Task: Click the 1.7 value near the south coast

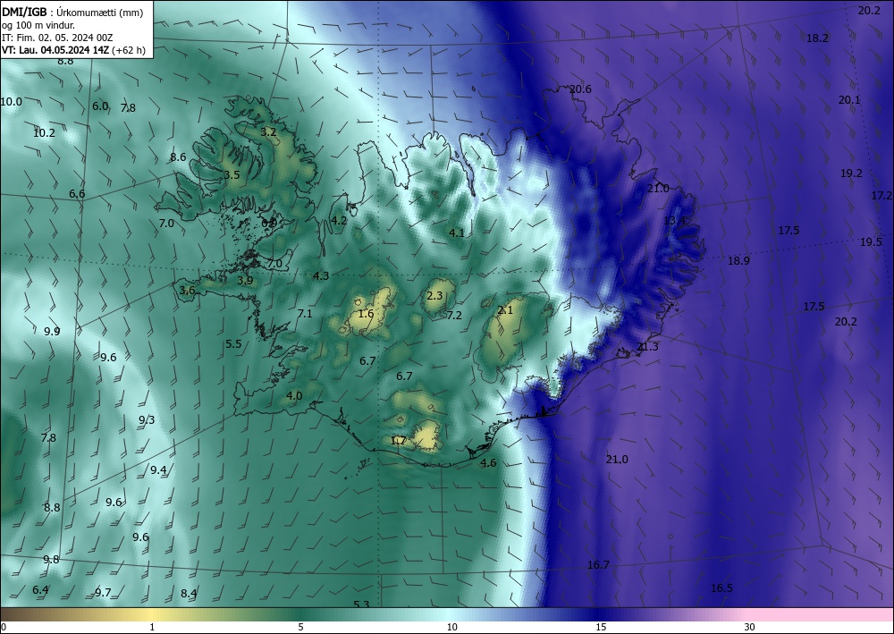Action: click(x=399, y=441)
